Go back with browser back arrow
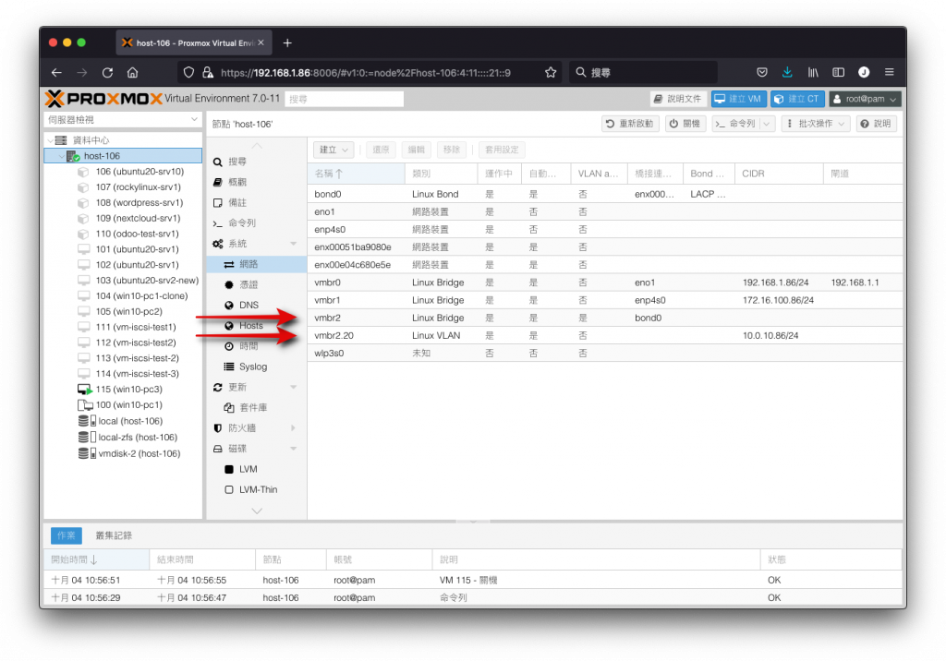Screen dimensions: 946x661 [x=56, y=72]
